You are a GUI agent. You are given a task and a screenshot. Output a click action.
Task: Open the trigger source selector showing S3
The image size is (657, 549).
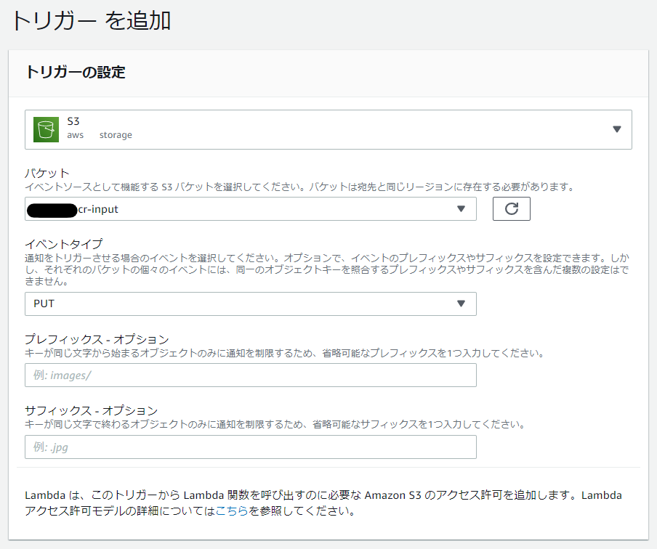point(327,129)
